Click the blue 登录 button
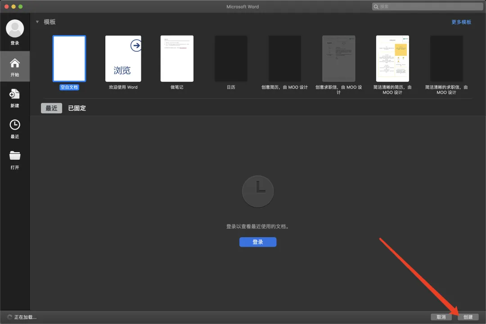 tap(258, 242)
